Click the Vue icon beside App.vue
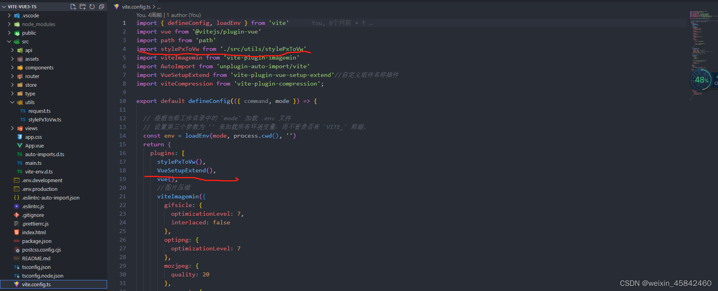Screen dimensions: 718x291 (x=20, y=146)
